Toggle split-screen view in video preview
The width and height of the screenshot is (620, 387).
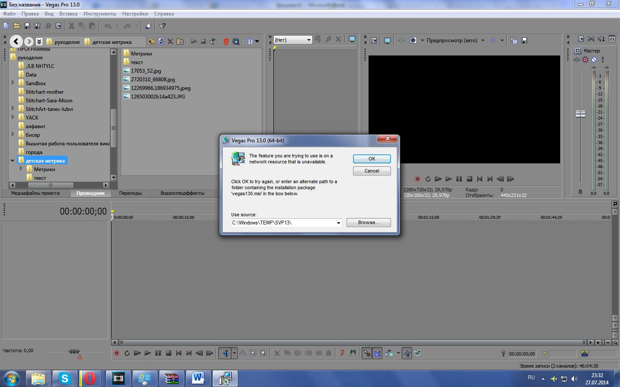point(413,40)
